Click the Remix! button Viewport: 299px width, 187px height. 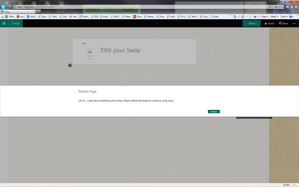coord(251,23)
